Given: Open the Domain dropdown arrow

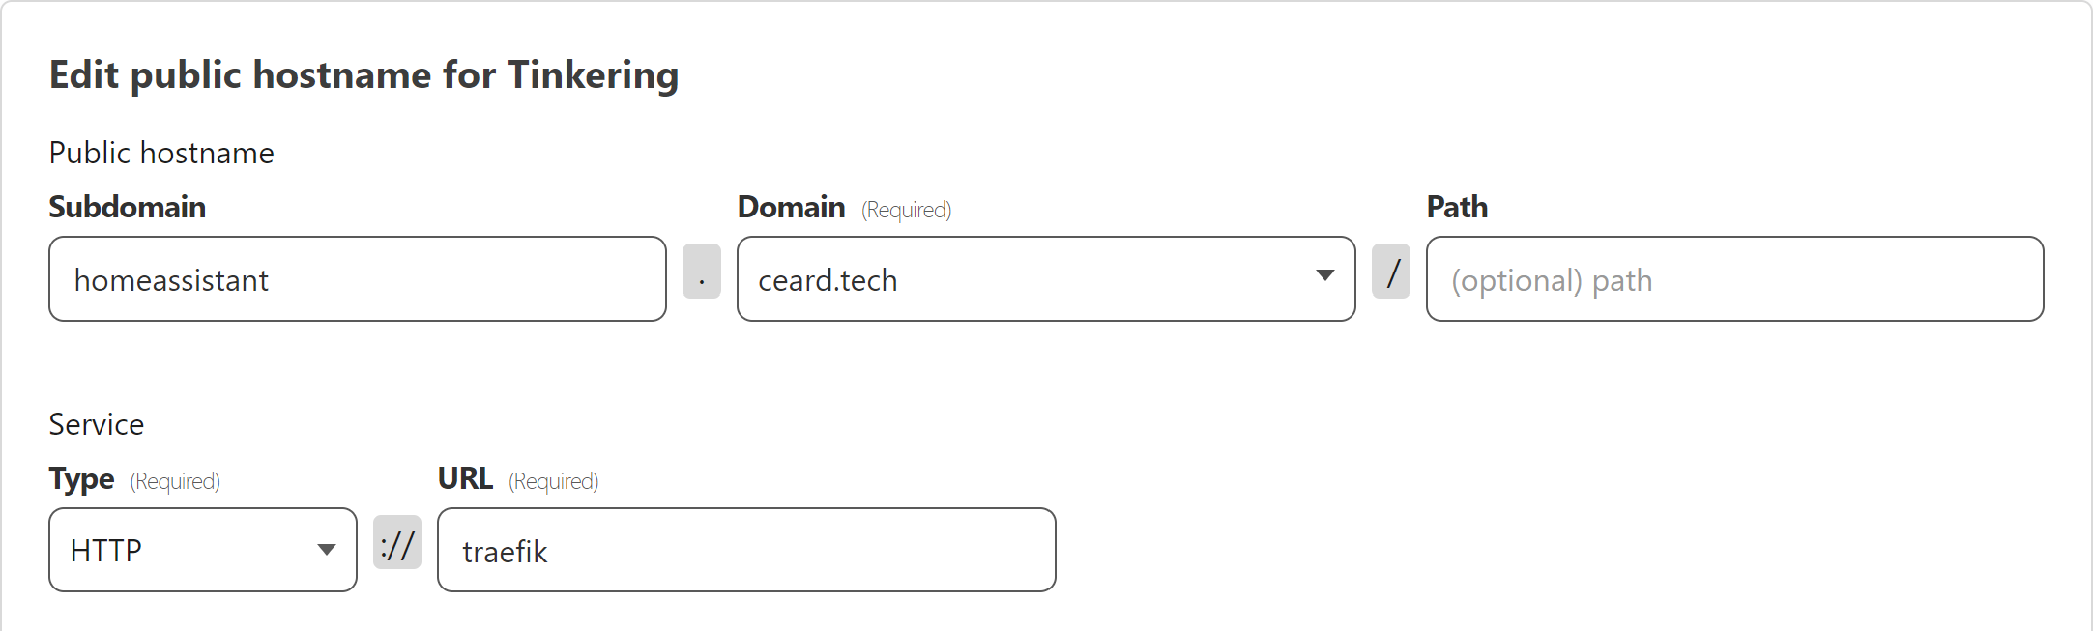Looking at the screenshot, I should [1326, 278].
